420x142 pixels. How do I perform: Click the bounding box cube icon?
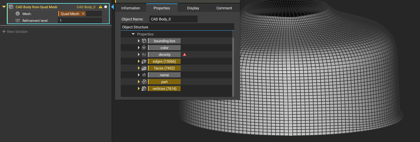pyautogui.click(x=144, y=41)
